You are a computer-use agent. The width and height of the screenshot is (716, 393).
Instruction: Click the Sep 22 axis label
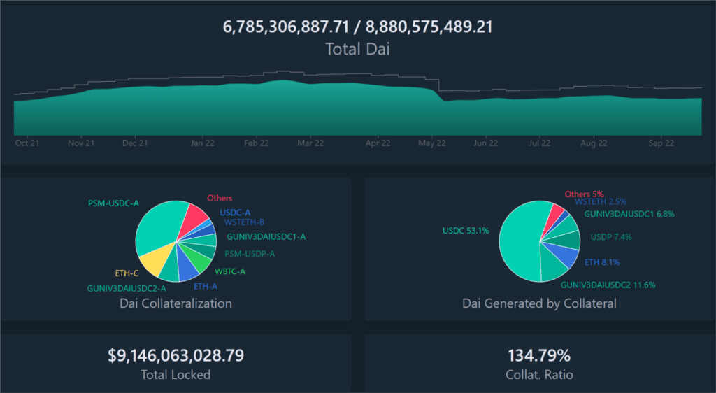click(661, 143)
